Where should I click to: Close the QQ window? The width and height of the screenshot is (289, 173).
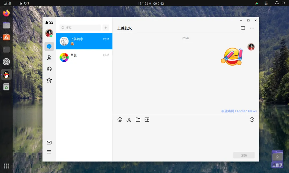tap(256, 20)
